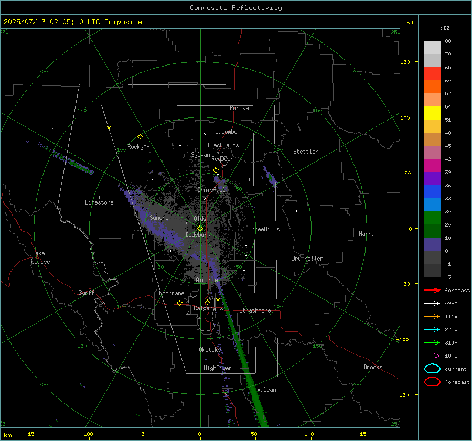Image resolution: width=472 pixels, height=441 pixels.
Task: Click the Stettler label
Action: click(306, 152)
